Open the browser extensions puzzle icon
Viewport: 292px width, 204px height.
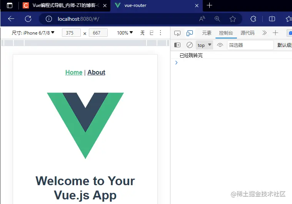coord(253,19)
